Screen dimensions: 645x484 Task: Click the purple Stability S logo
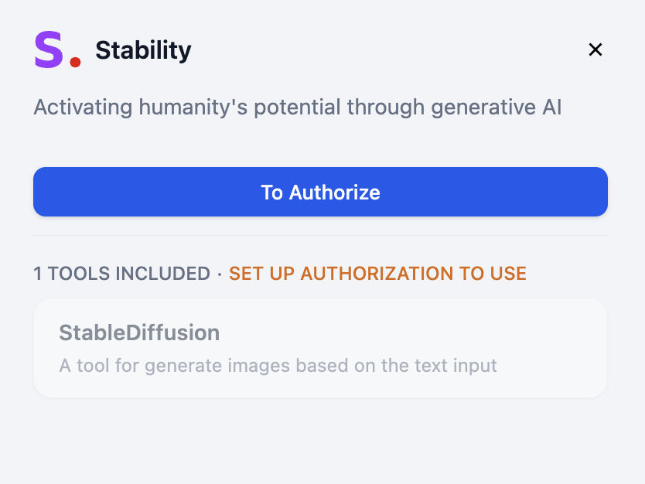click(49, 50)
